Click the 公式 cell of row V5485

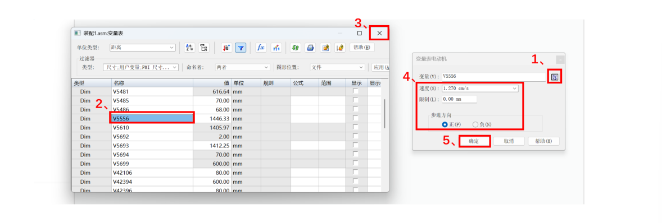point(305,100)
